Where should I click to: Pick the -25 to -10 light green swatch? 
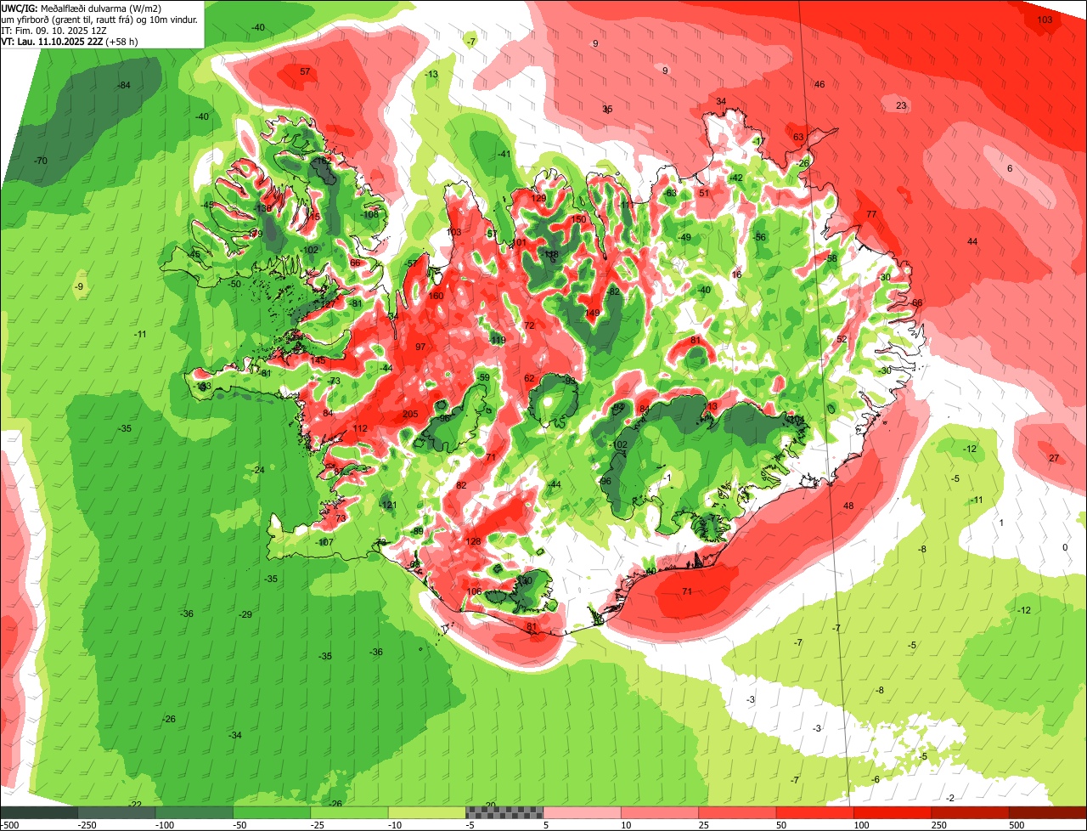click(x=349, y=811)
